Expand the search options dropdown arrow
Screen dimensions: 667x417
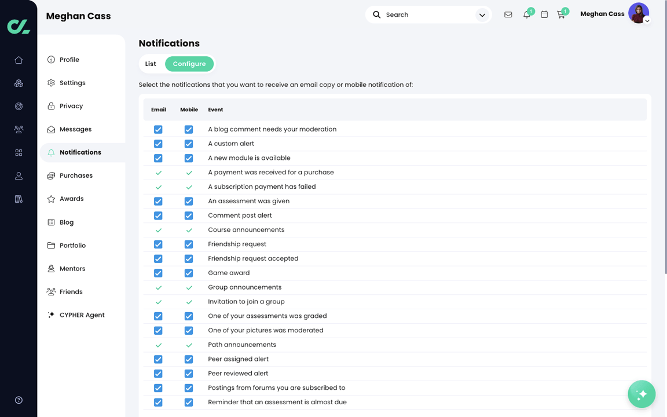(482, 15)
